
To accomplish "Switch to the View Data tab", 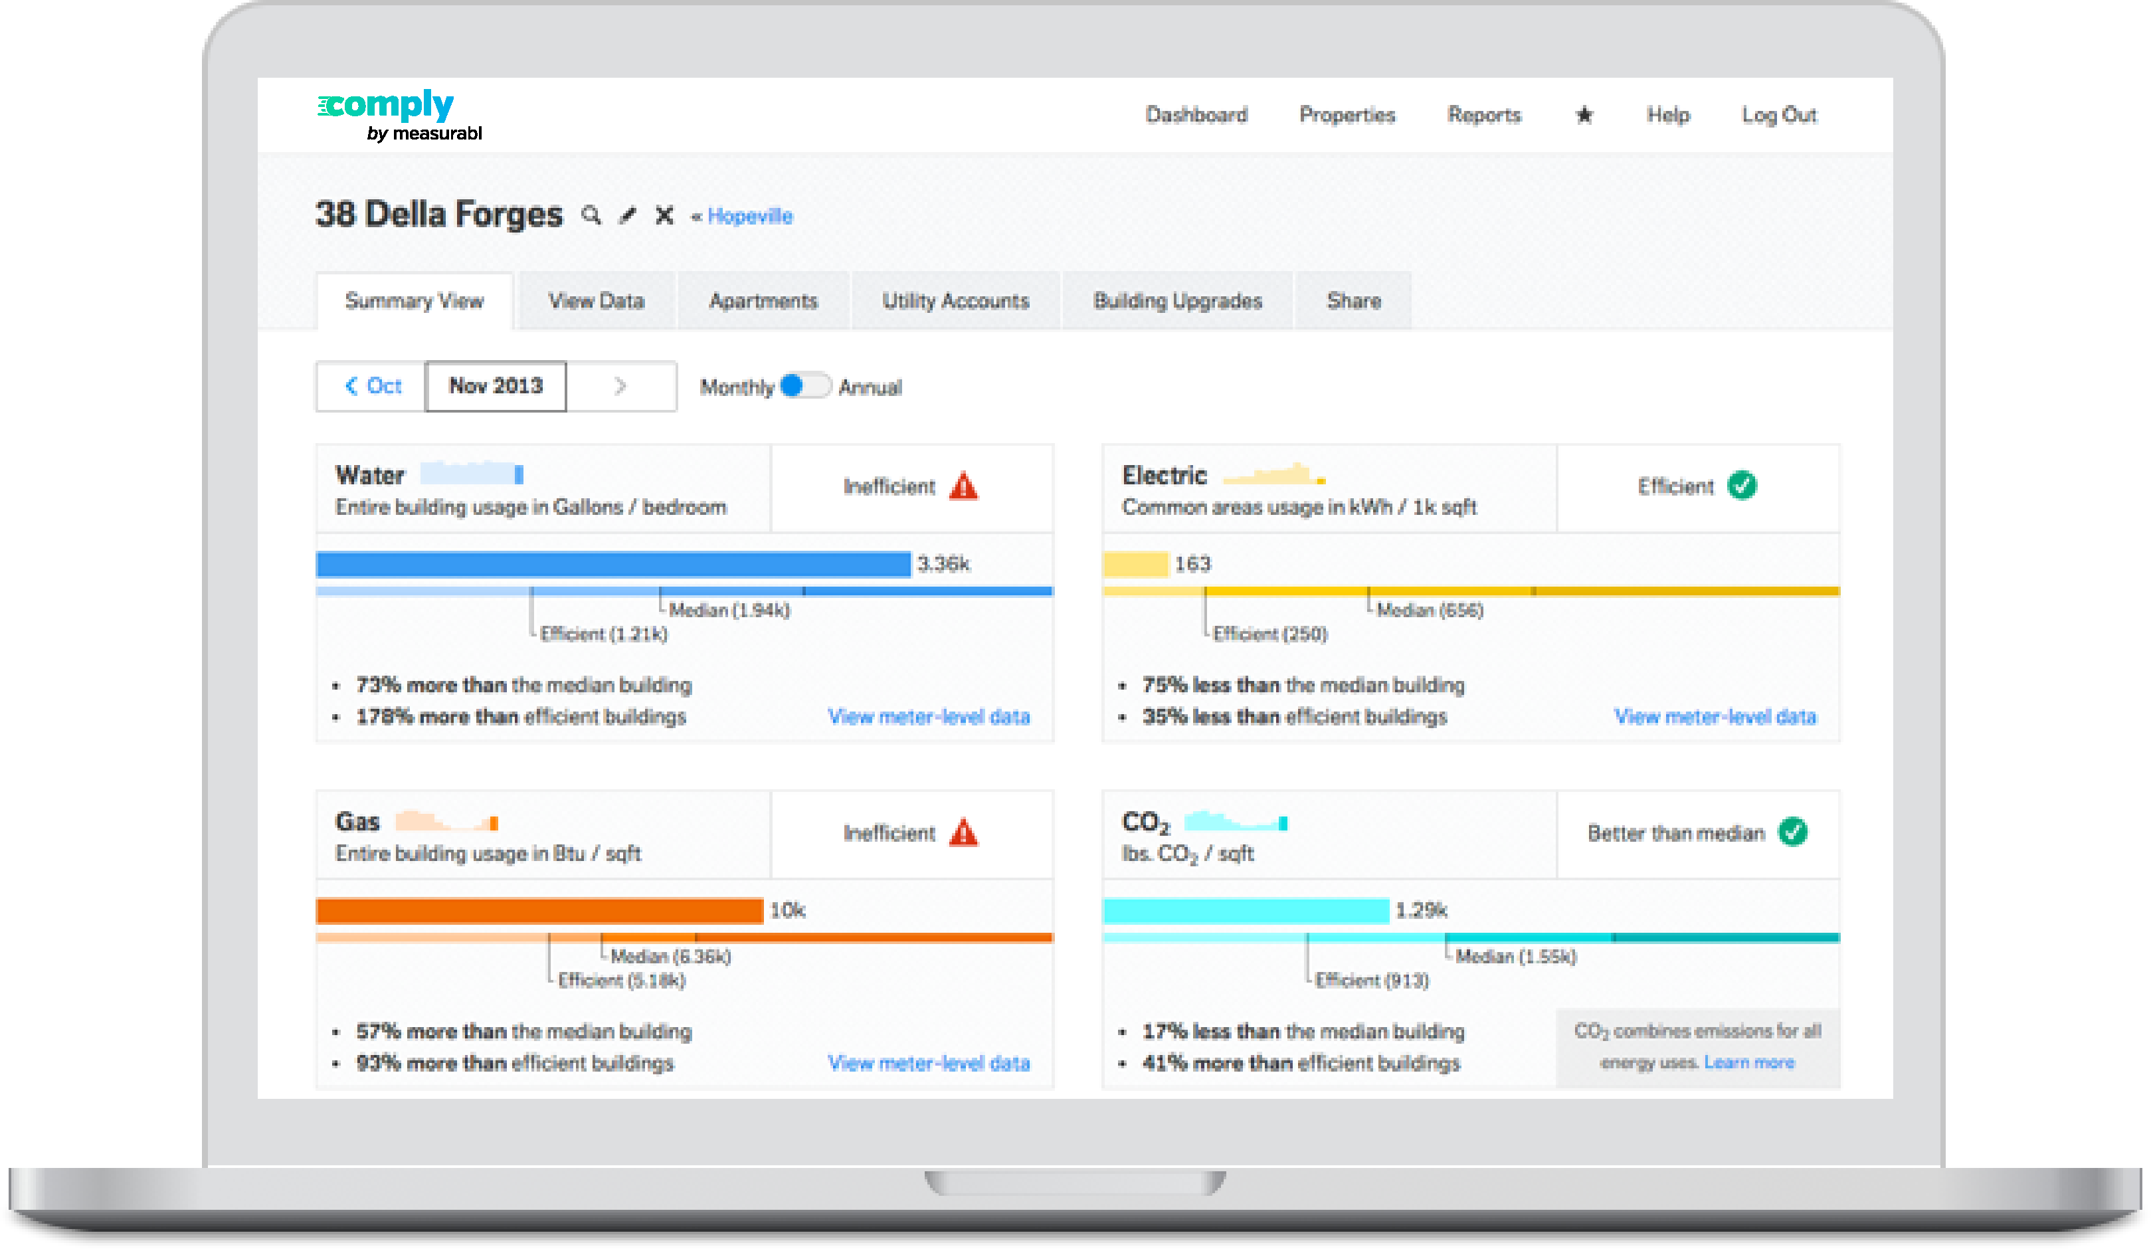I will pyautogui.click(x=596, y=300).
